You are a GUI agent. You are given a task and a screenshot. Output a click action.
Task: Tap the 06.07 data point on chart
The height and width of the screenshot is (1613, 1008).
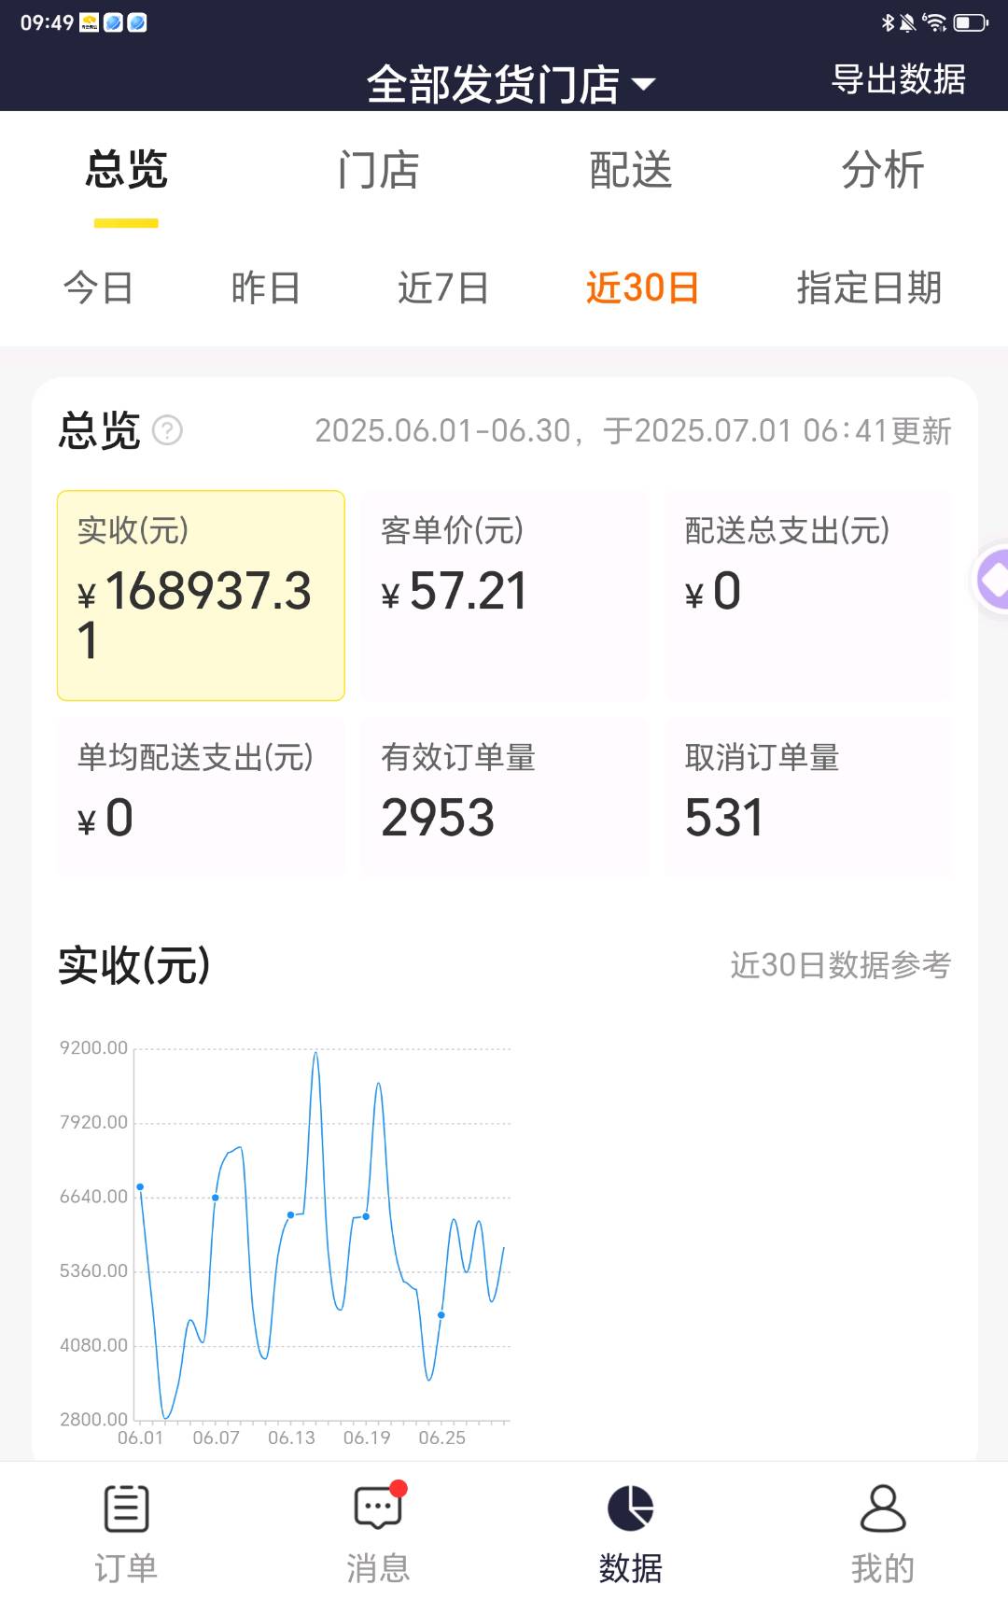[216, 1198]
